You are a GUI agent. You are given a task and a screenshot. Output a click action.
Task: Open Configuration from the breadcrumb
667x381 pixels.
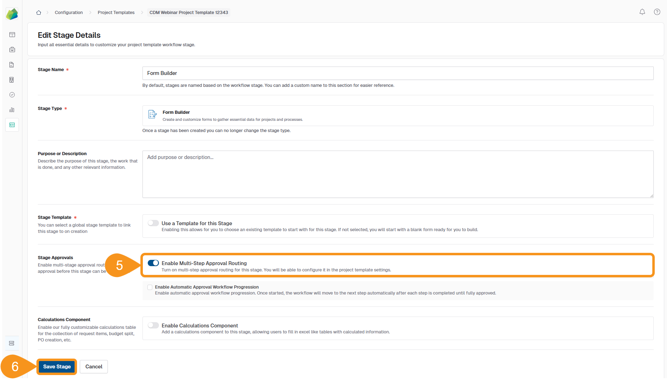(69, 12)
